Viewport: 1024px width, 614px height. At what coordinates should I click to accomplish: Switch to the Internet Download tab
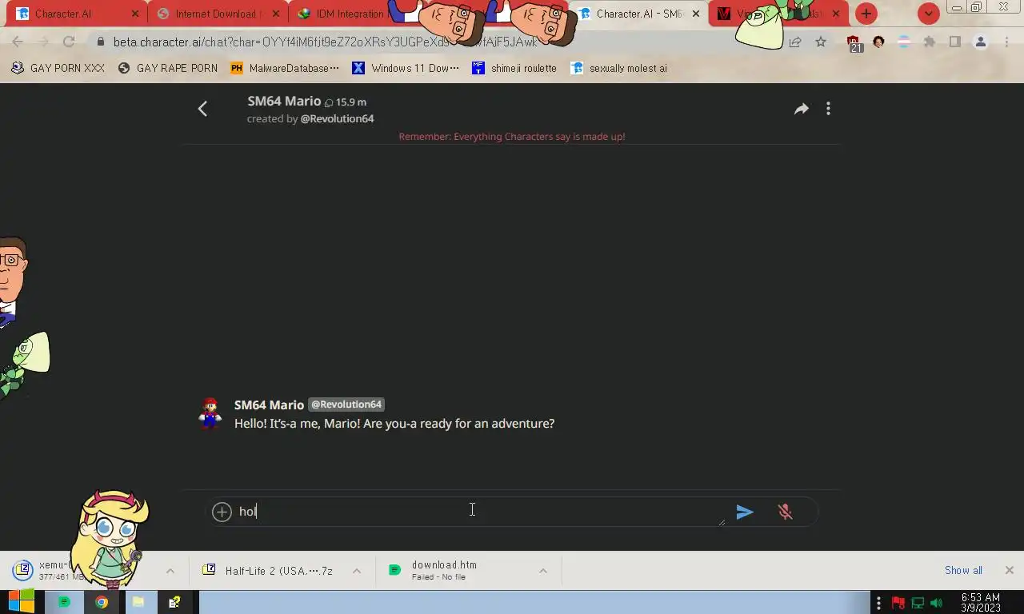[216, 14]
